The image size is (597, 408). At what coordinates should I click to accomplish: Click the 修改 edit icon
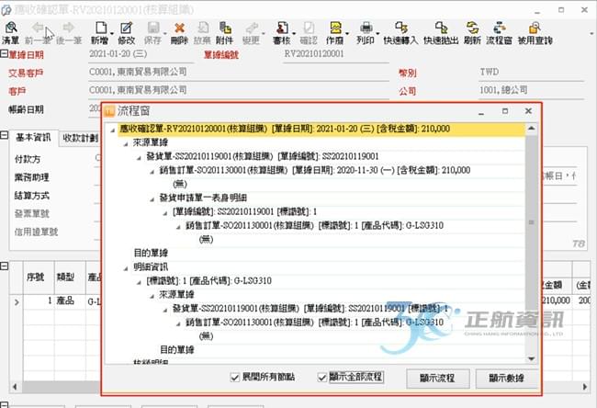point(127,28)
